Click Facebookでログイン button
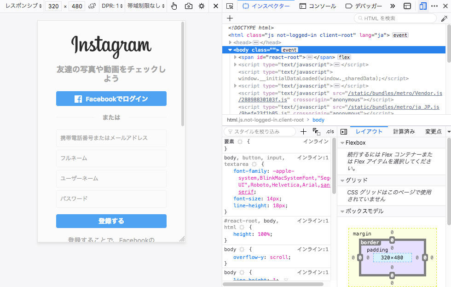This screenshot has height=287, width=451. pyautogui.click(x=111, y=99)
